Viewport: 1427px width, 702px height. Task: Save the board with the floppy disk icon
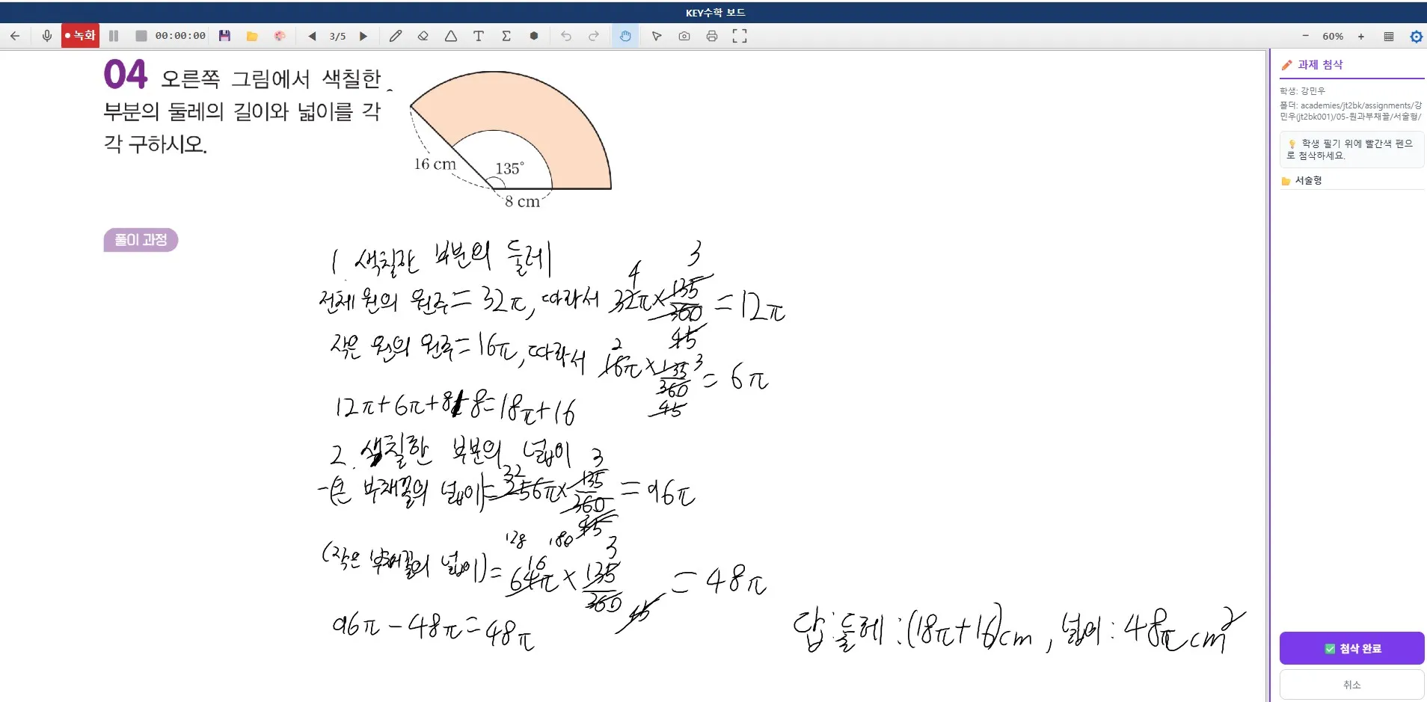click(x=224, y=36)
